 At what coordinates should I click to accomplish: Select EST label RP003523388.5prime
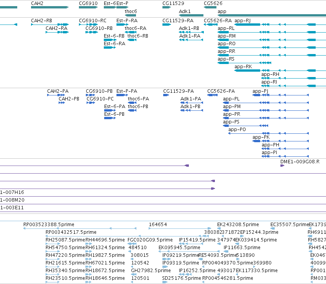[49, 225]
